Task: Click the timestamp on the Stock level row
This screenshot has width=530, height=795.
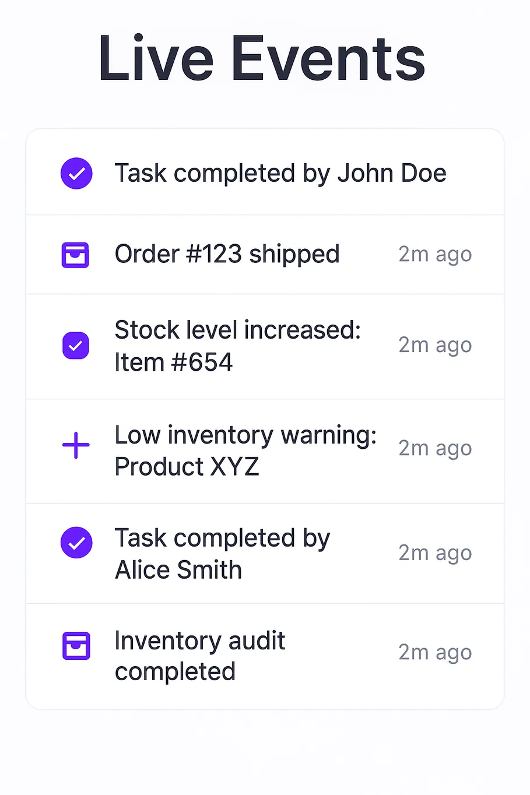Action: point(435,345)
